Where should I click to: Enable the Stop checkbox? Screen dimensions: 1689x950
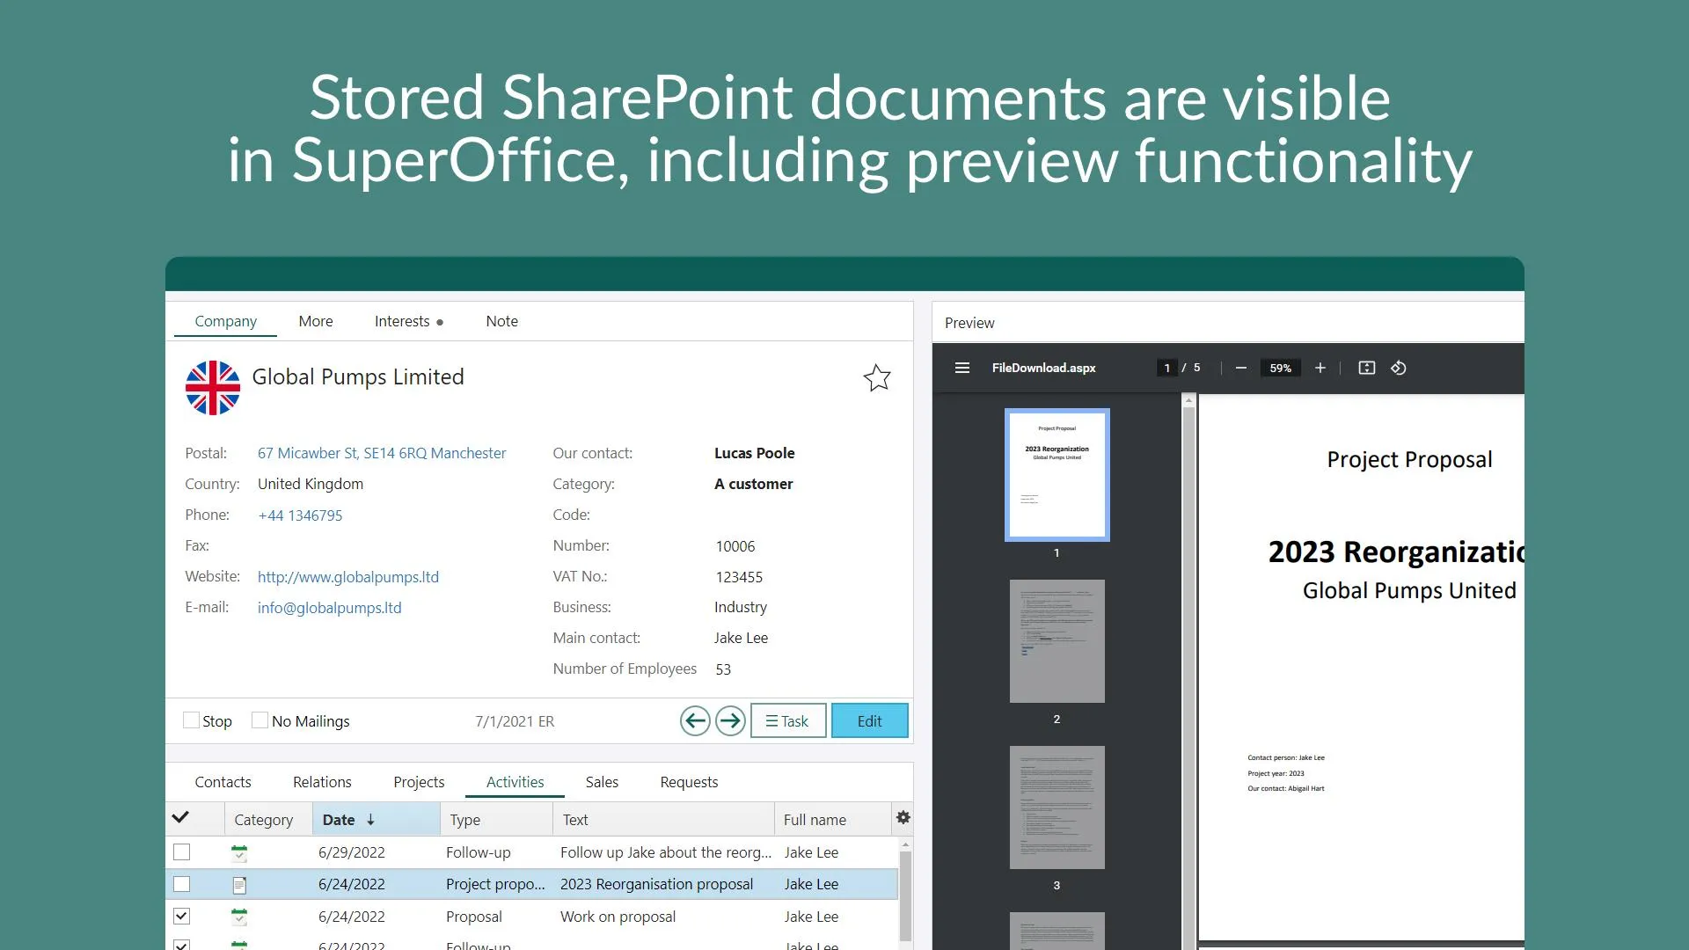pos(191,720)
